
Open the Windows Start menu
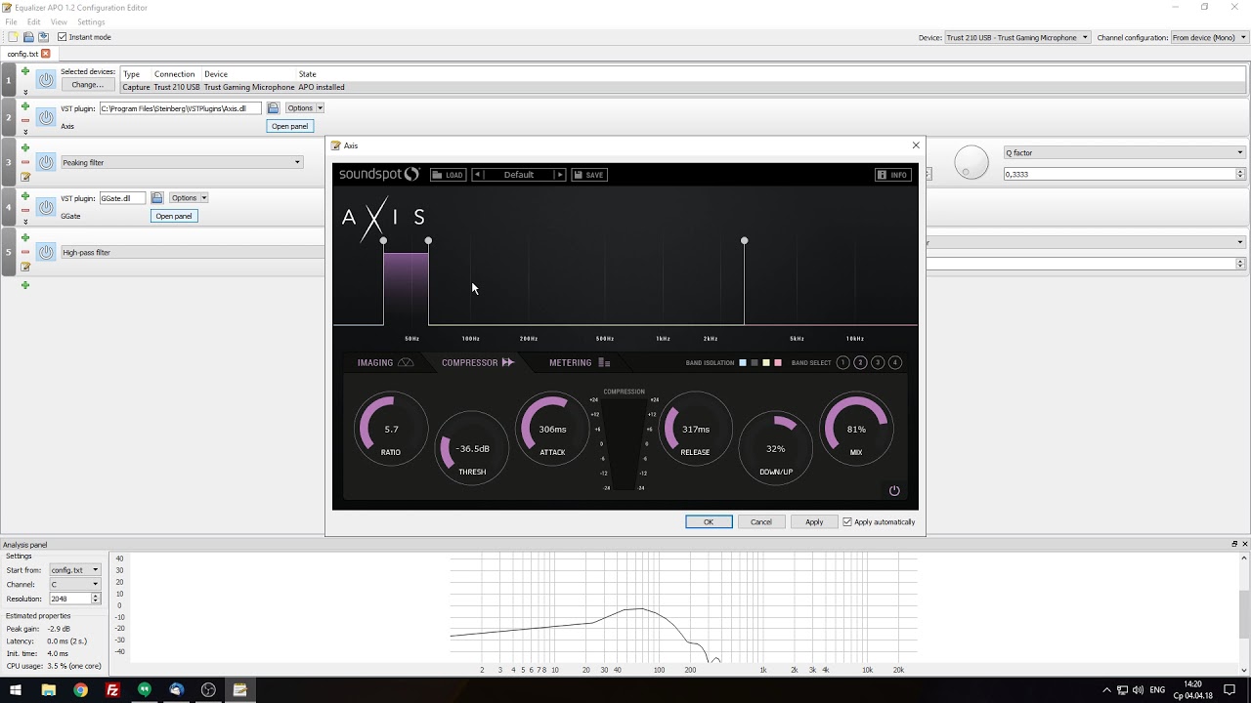coord(16,690)
